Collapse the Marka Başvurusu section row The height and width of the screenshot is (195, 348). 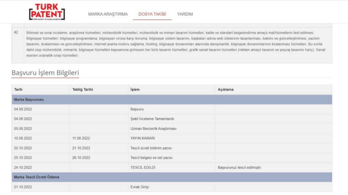point(172,99)
